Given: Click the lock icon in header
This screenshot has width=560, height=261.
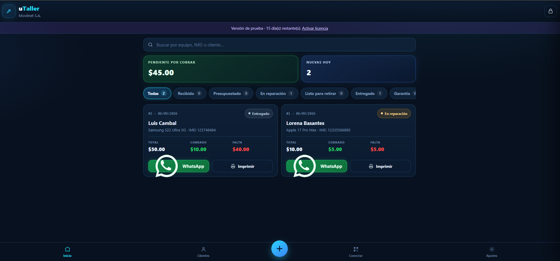Looking at the screenshot, I should [550, 11].
